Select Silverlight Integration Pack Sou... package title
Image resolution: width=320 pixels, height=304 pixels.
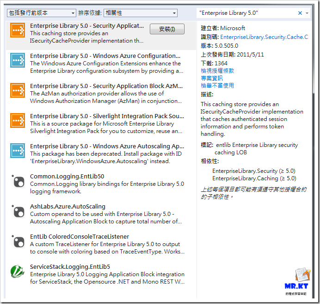click(107, 116)
